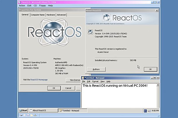Image resolution: width=178 pixels, height=118 pixels.
Task: Click OK in the About ReactOS dialog
Action: click(x=150, y=69)
